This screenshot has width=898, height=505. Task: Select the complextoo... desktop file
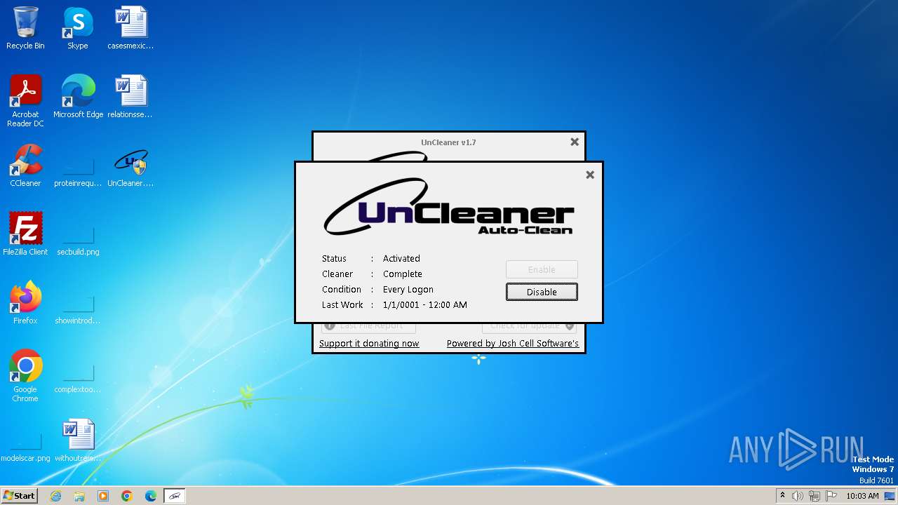click(78, 379)
